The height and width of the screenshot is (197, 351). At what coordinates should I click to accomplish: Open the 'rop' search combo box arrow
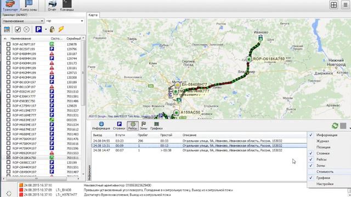[x=82, y=21]
